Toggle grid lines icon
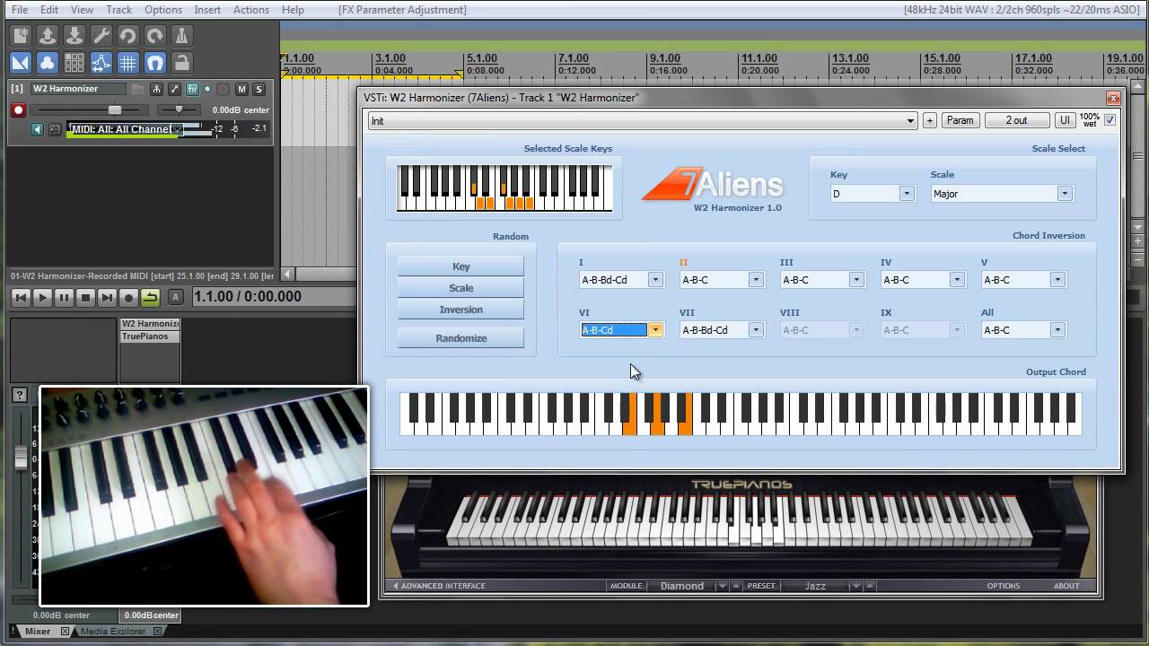The image size is (1149, 646). [128, 63]
